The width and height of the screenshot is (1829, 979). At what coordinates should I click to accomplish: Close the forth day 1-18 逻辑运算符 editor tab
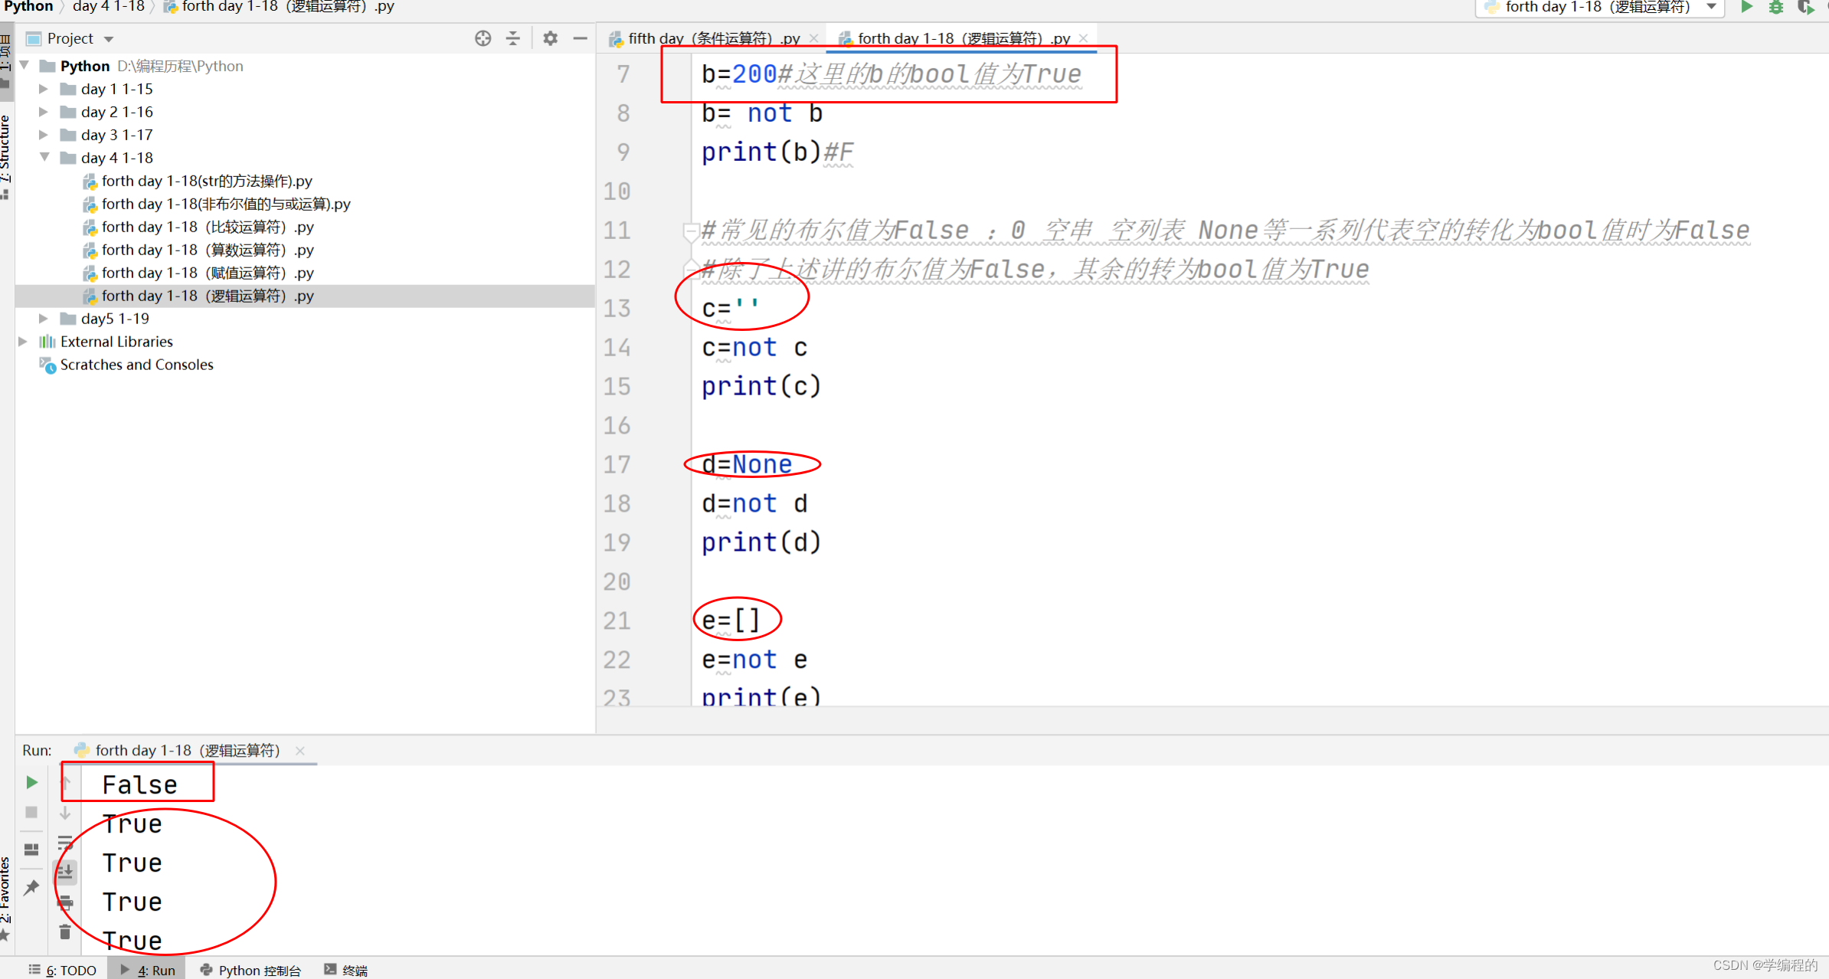pyautogui.click(x=1083, y=38)
